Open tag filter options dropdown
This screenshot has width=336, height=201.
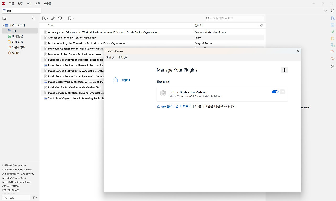click(x=34, y=198)
